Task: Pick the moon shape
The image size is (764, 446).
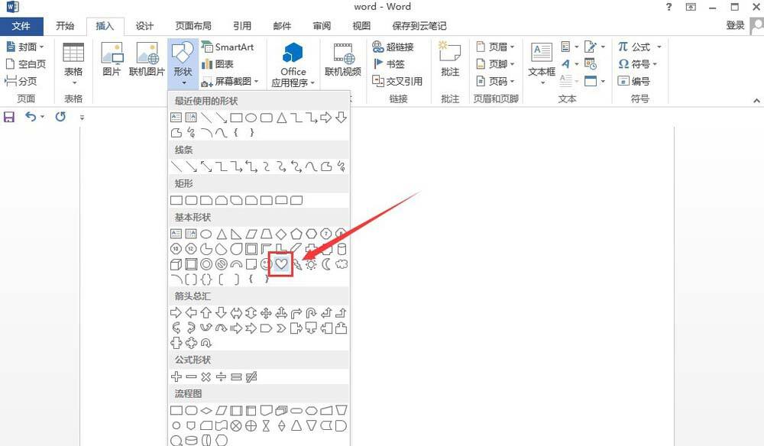Action: tap(326, 264)
